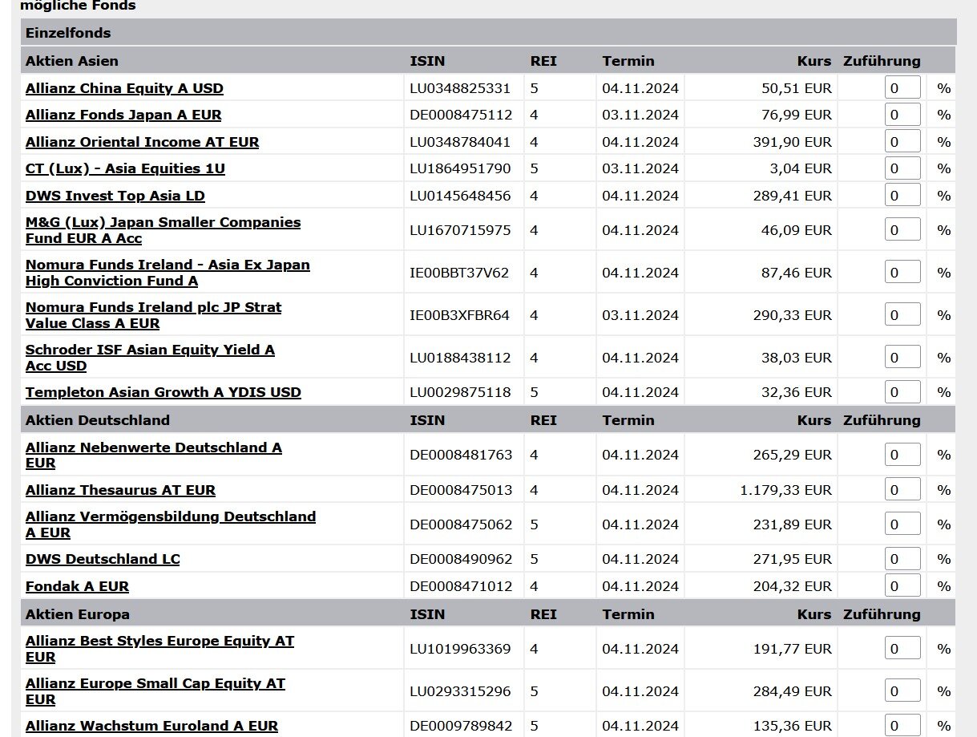Select ISIN IE00BBT37V62 text

click(x=459, y=273)
